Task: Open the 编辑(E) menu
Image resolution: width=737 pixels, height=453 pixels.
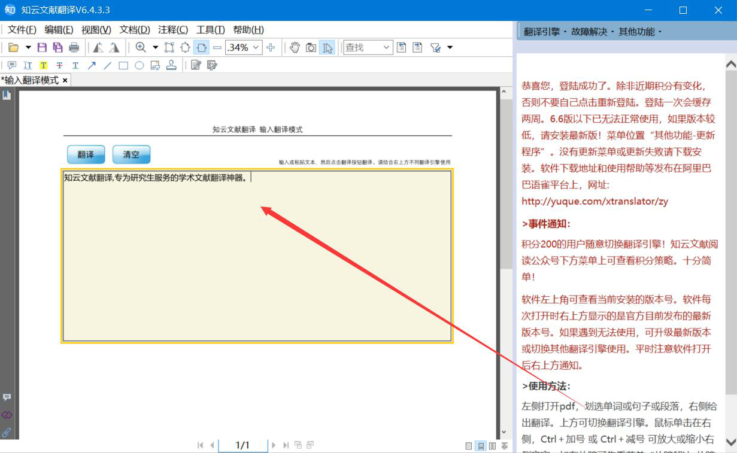Action: [x=59, y=30]
